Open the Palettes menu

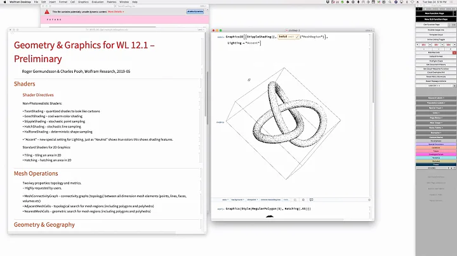pos(111,2)
